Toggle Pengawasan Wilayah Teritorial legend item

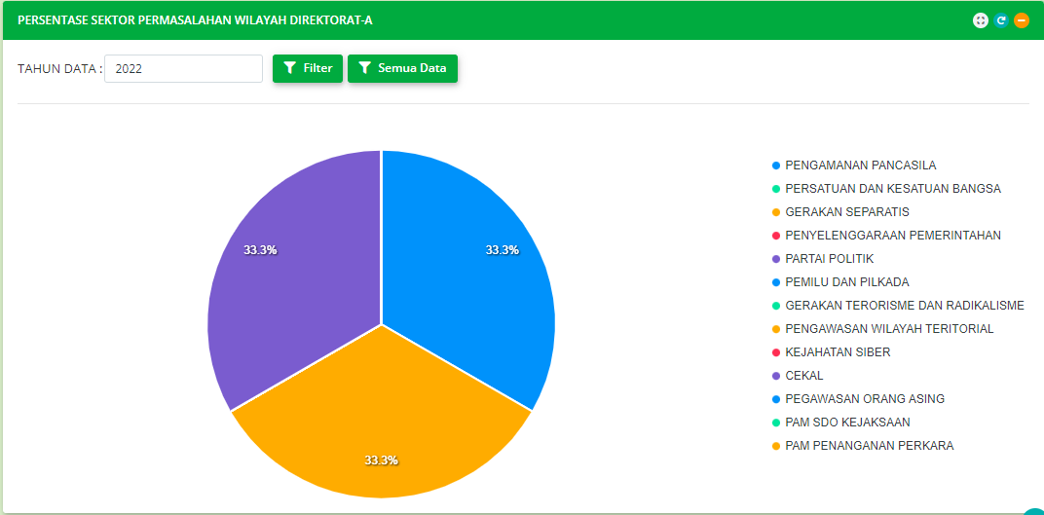[x=888, y=329]
